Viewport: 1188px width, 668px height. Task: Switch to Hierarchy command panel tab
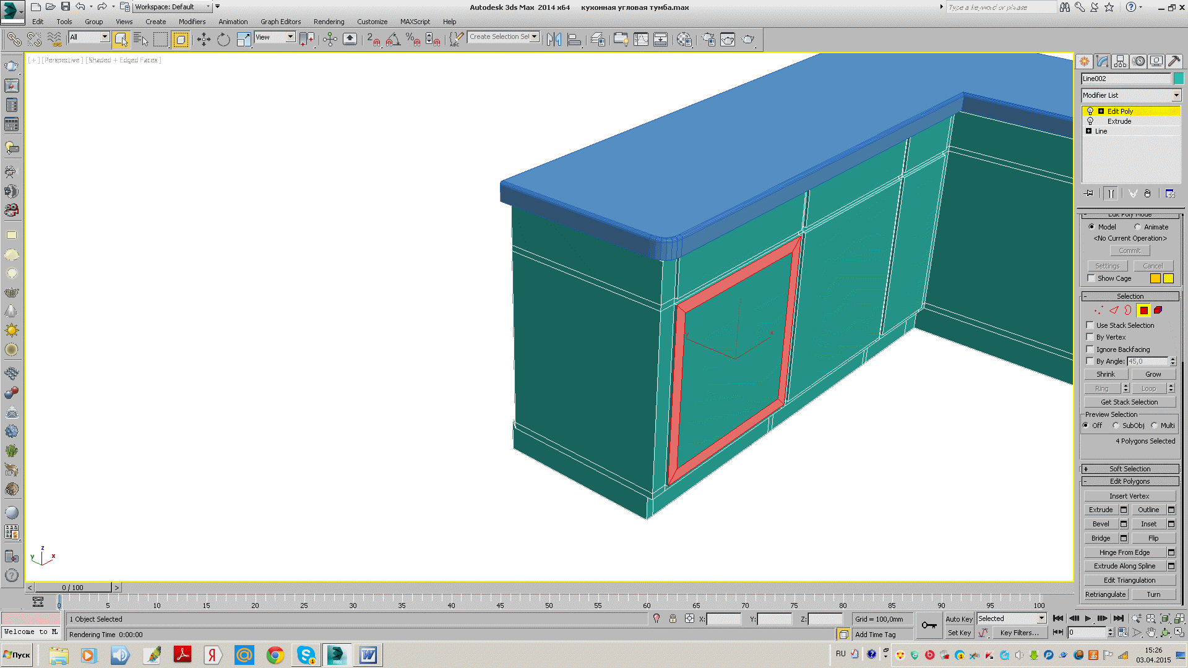(1120, 61)
